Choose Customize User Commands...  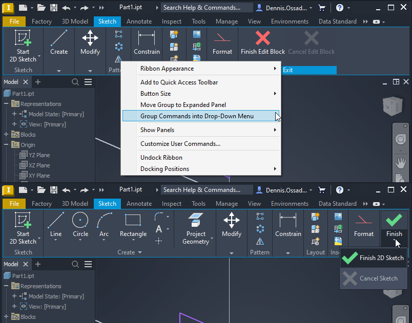(201, 144)
